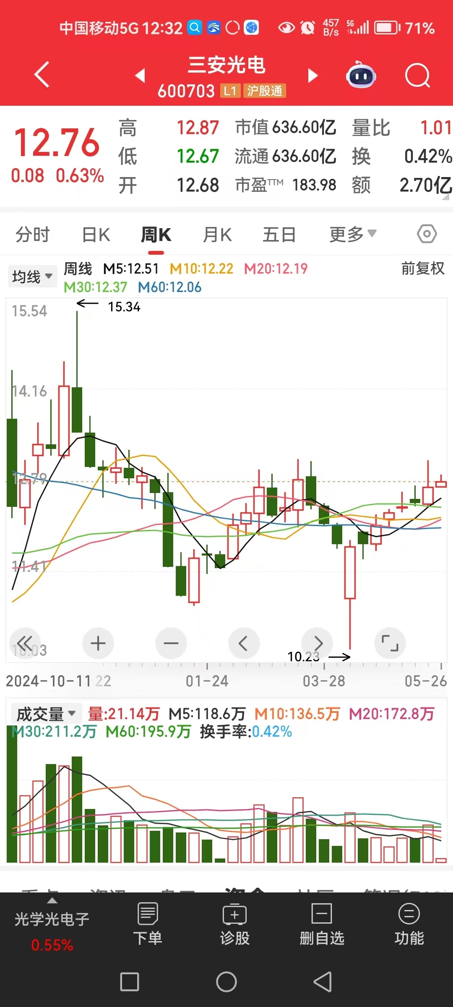
Task: Tap stock name 三安光电
Action: click(226, 65)
